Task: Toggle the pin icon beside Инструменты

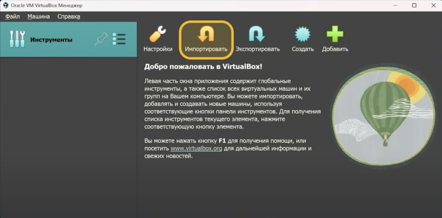Action: [101, 39]
